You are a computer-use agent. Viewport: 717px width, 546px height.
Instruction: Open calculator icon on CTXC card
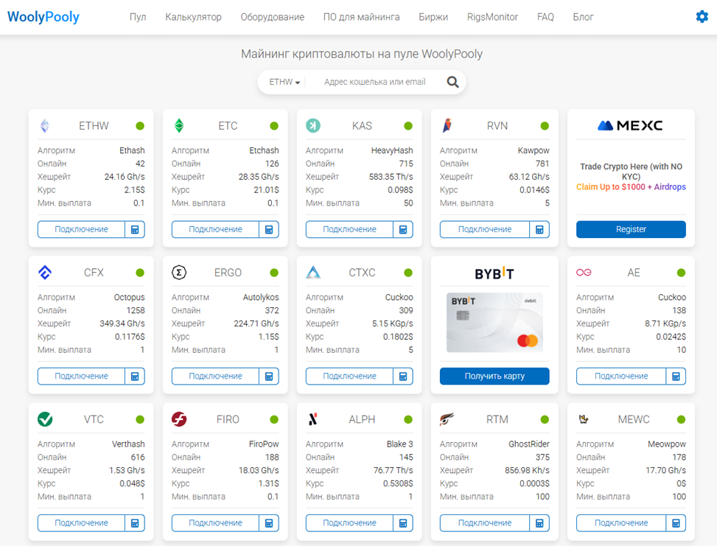[x=403, y=377]
